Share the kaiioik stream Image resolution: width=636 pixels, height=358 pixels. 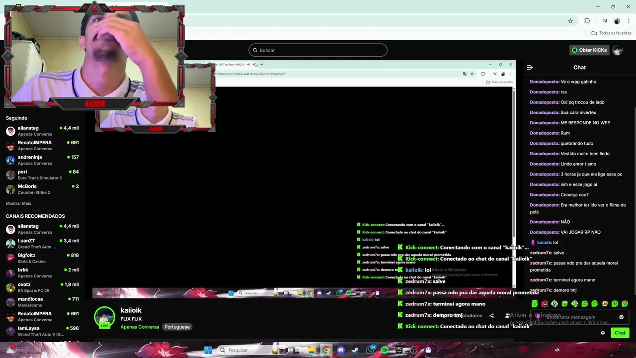pos(491,315)
